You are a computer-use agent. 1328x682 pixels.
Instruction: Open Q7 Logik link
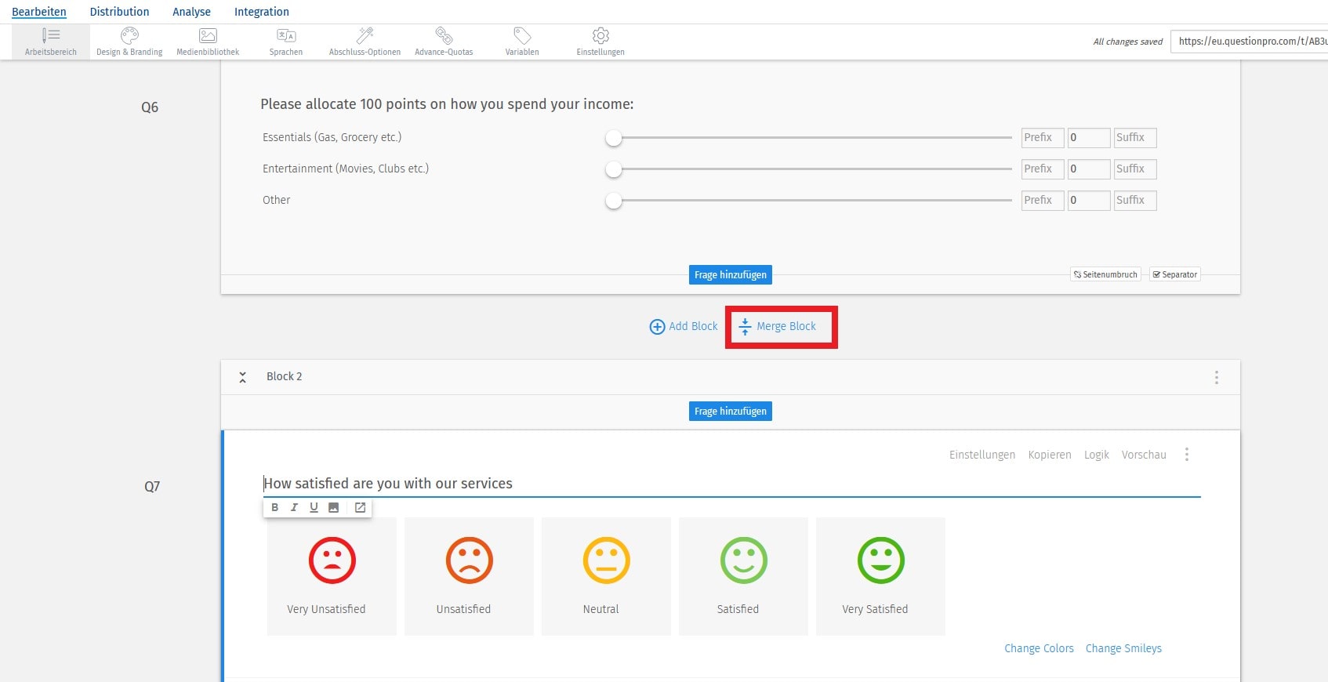point(1097,455)
